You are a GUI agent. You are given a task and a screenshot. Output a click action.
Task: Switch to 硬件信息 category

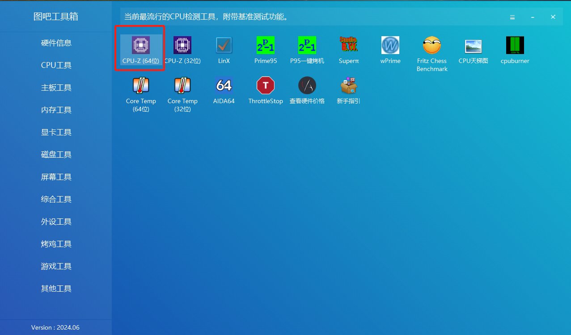point(56,43)
